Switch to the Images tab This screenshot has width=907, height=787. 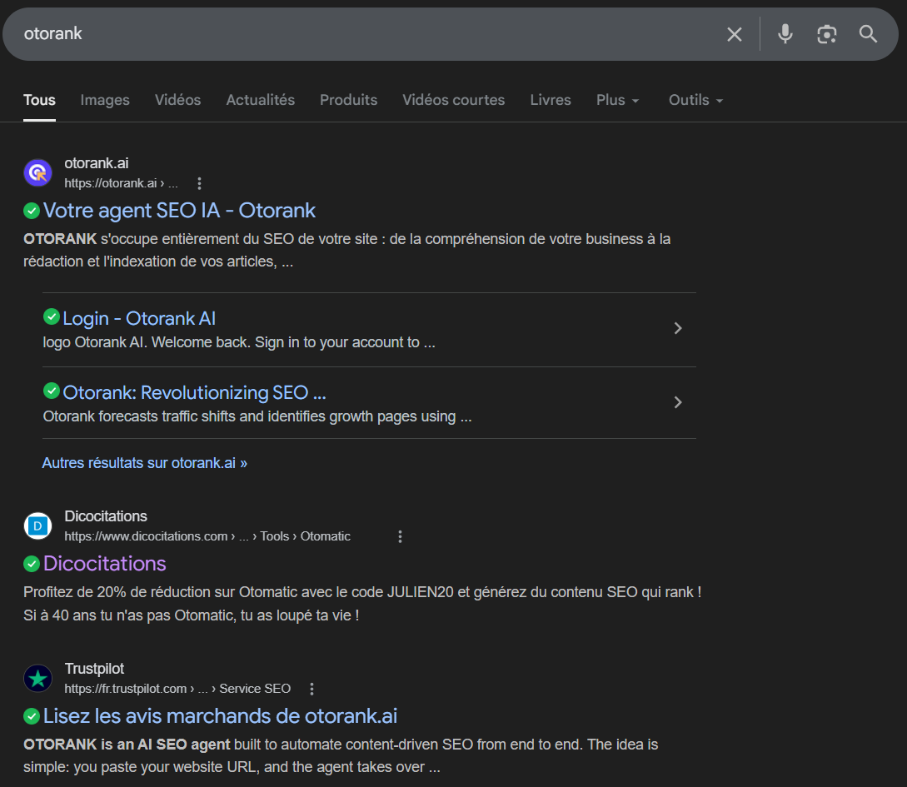105,100
